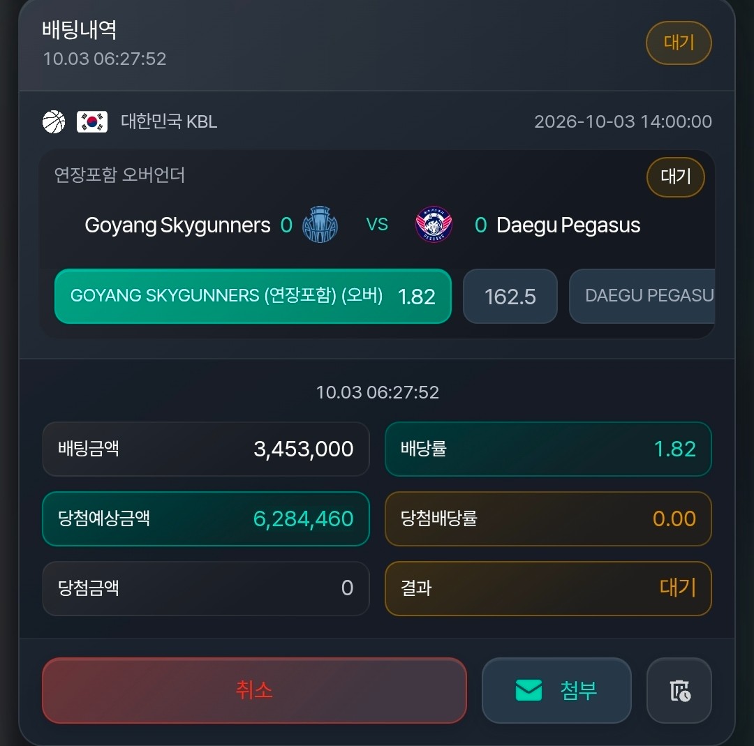Click the red 취소 cancel button

click(x=254, y=690)
